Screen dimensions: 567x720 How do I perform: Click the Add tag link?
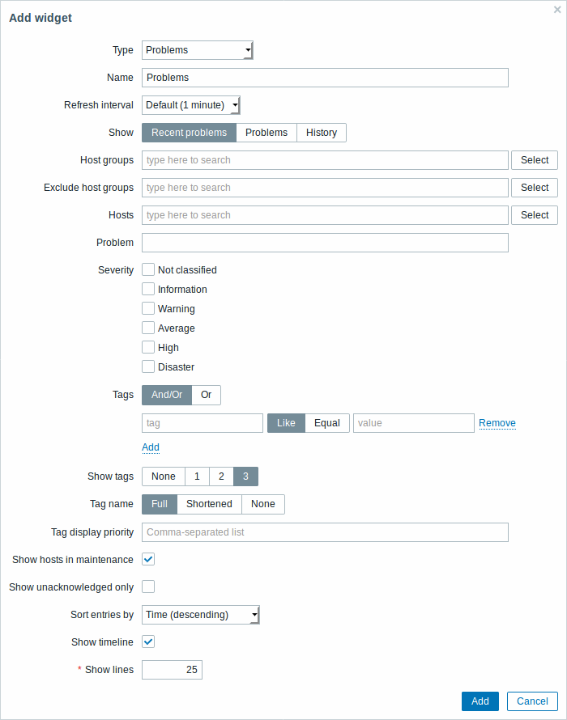[x=151, y=447]
